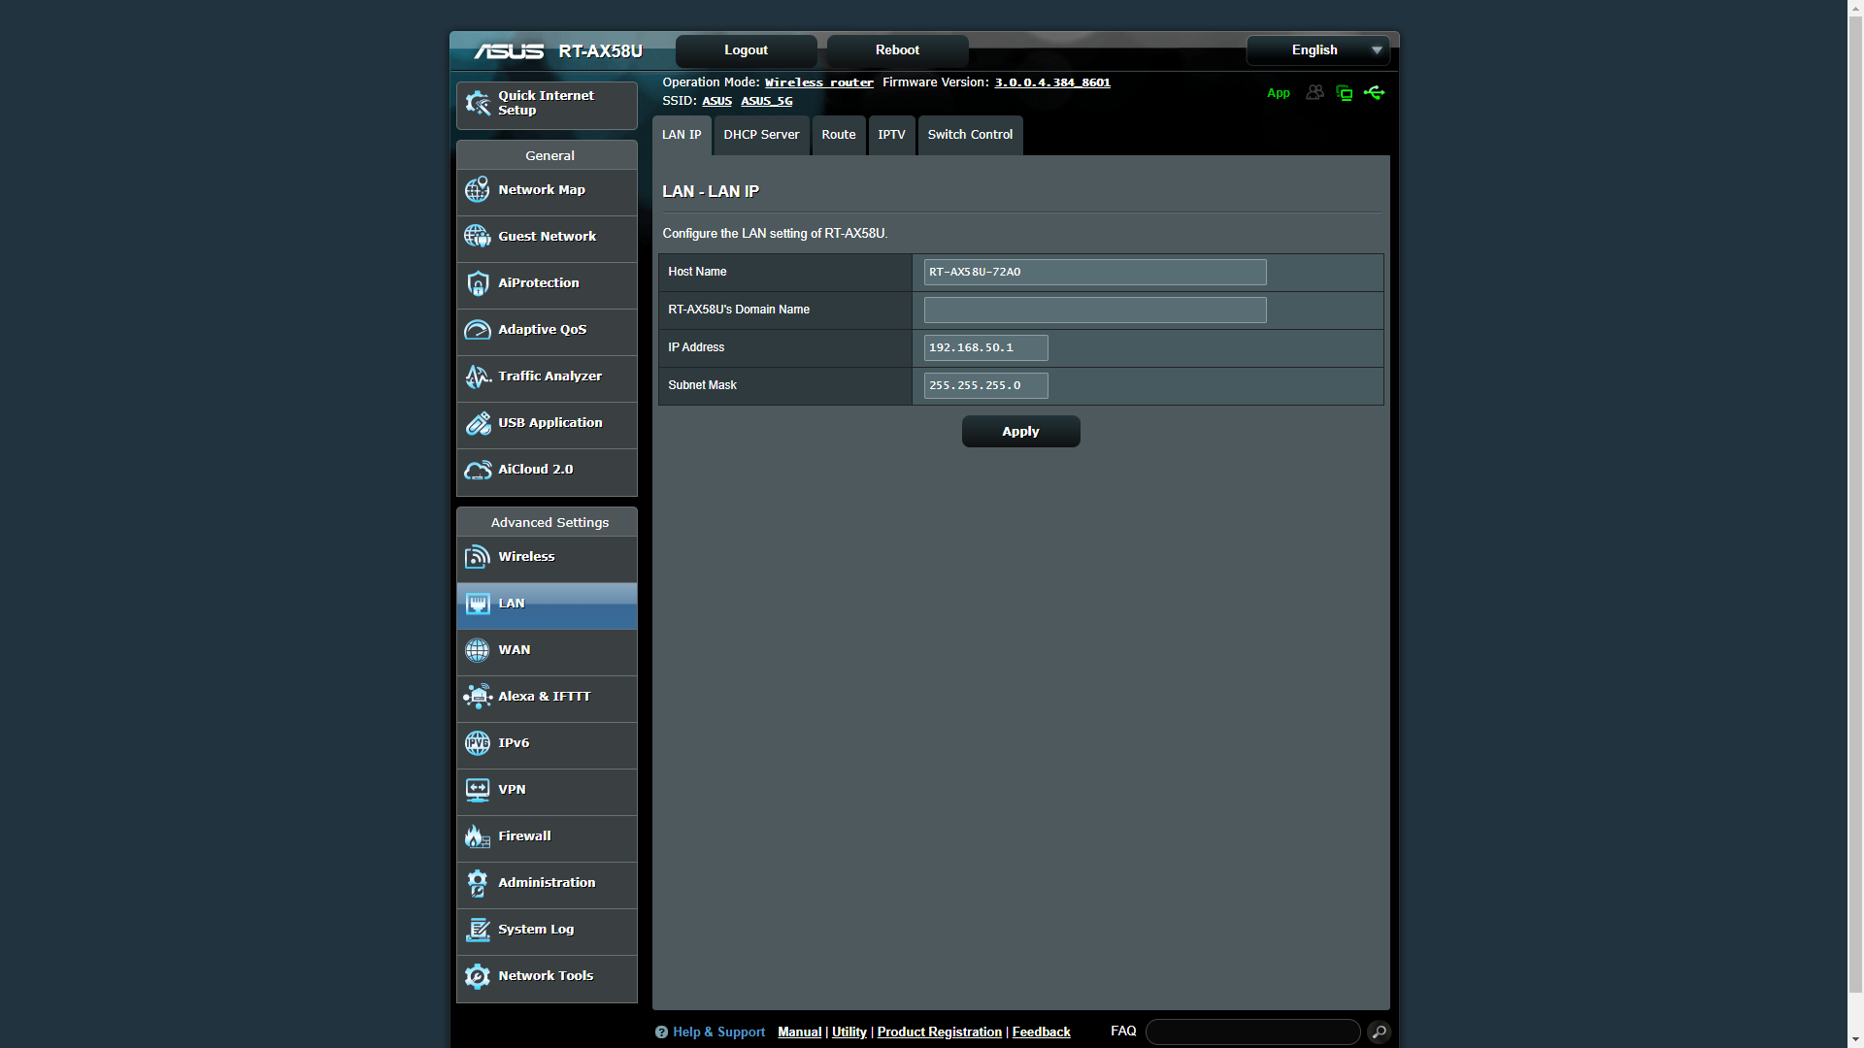Open the AiCloud 2.0 cloud icon
The image size is (1864, 1048).
[477, 470]
